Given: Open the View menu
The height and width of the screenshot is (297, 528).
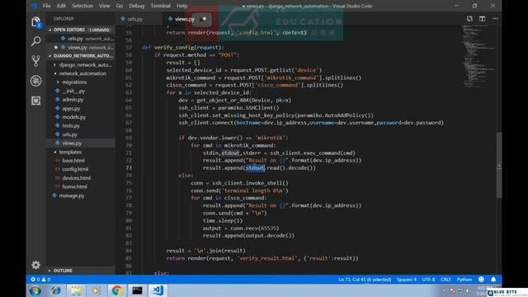Looking at the screenshot, I should 104,6.
